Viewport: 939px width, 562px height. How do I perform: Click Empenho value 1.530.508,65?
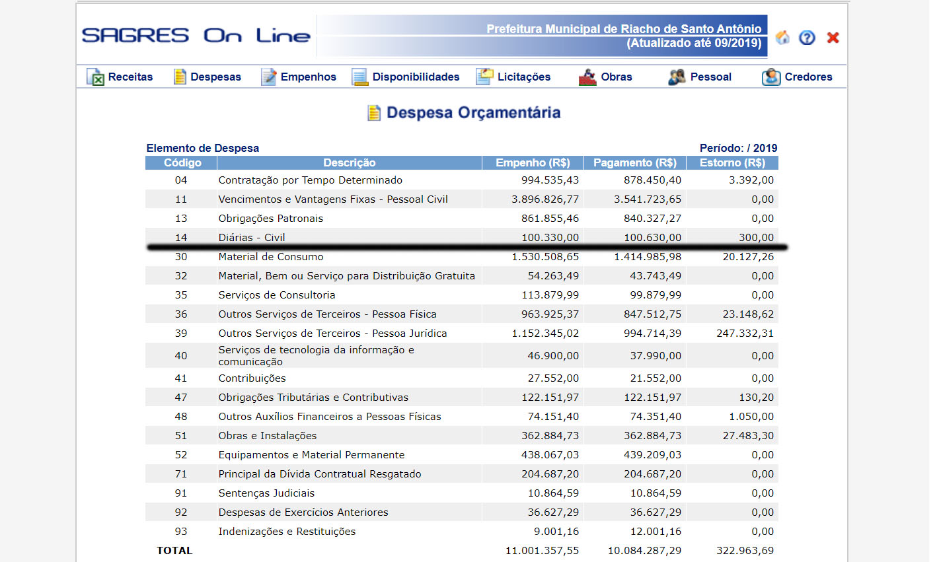pyautogui.click(x=545, y=257)
